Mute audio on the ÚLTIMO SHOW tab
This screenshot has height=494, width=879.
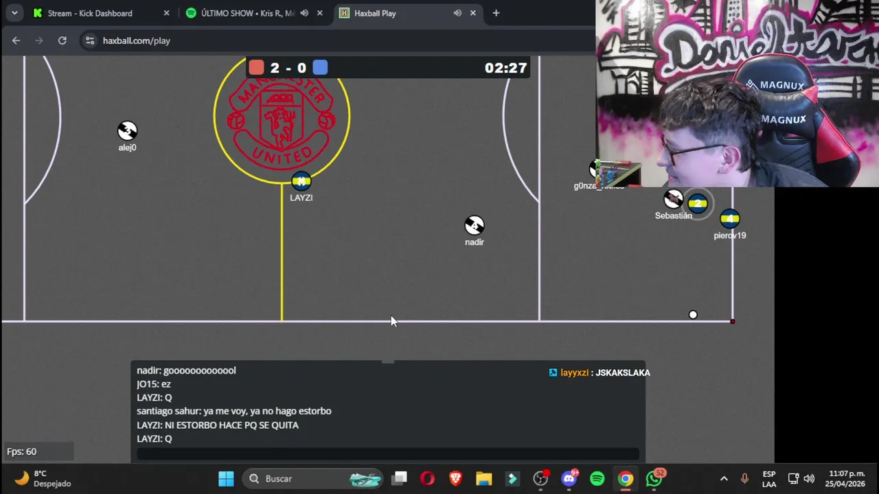[304, 13]
